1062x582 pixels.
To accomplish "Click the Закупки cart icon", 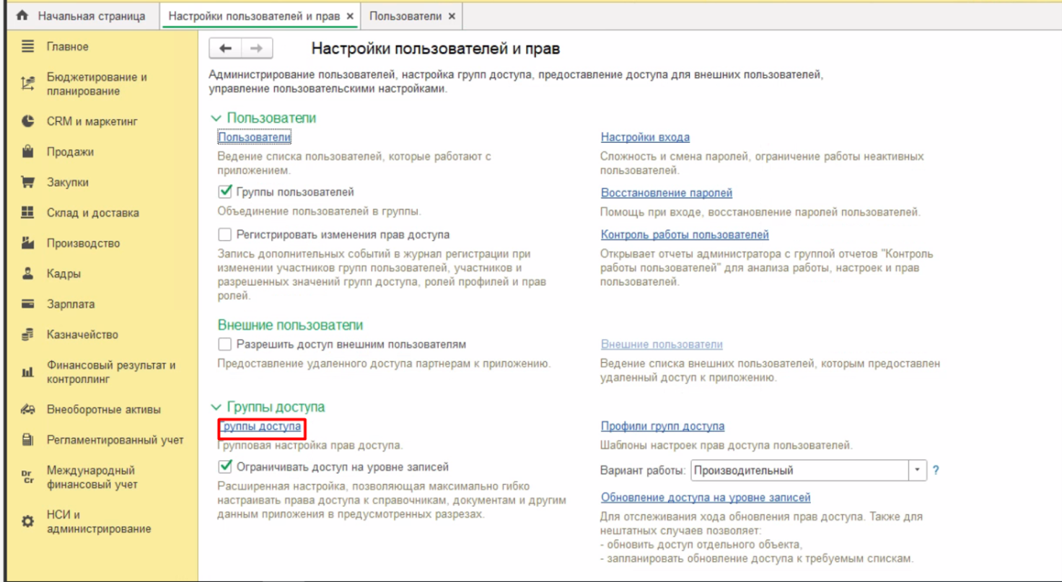I will 28,182.
